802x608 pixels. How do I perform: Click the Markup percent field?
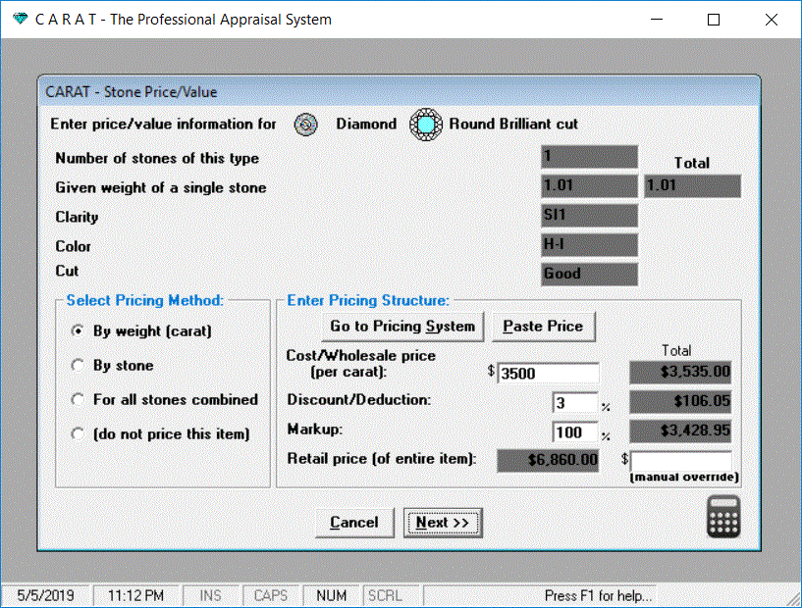coord(575,432)
